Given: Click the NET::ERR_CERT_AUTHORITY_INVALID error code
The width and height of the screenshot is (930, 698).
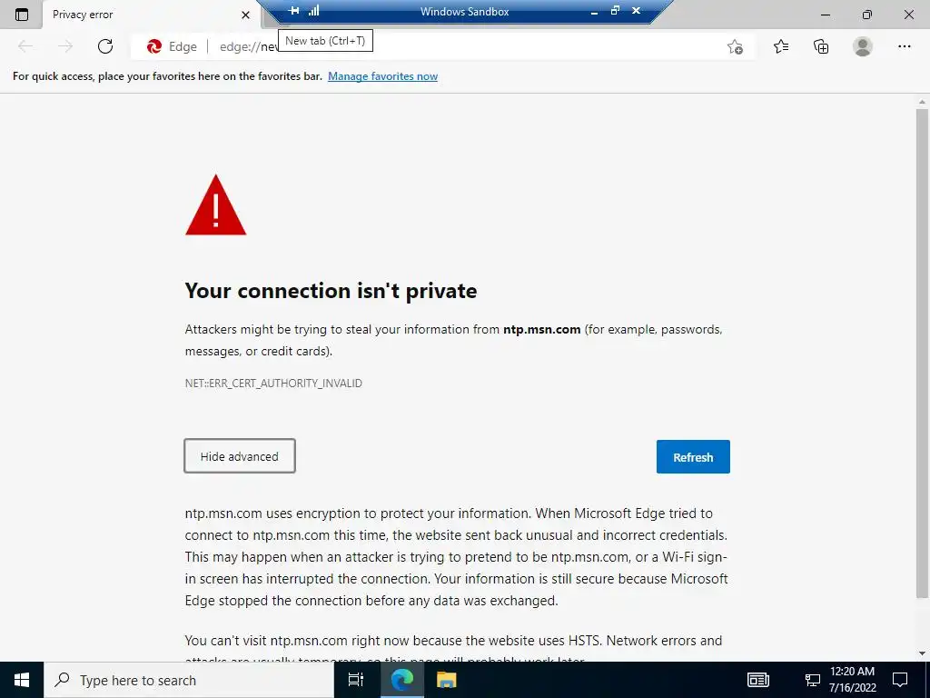Looking at the screenshot, I should click(x=273, y=383).
